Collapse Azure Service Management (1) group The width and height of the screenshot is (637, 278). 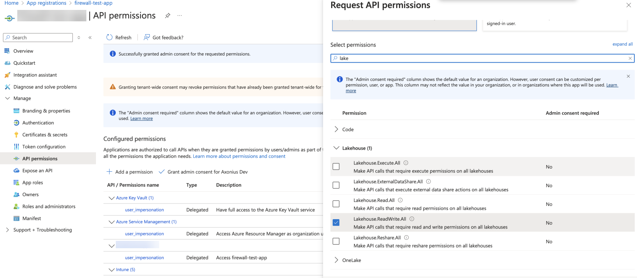tap(111, 222)
